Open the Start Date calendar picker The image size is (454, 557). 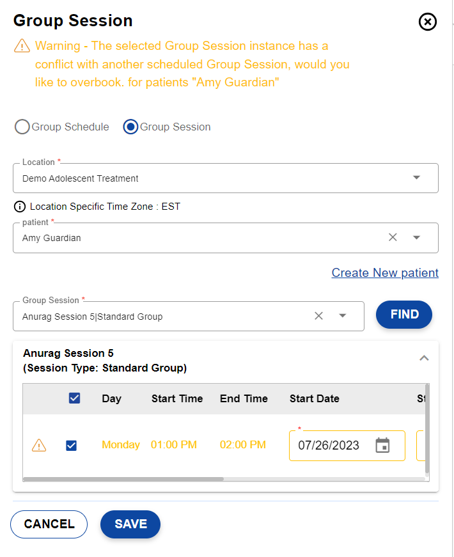click(382, 445)
